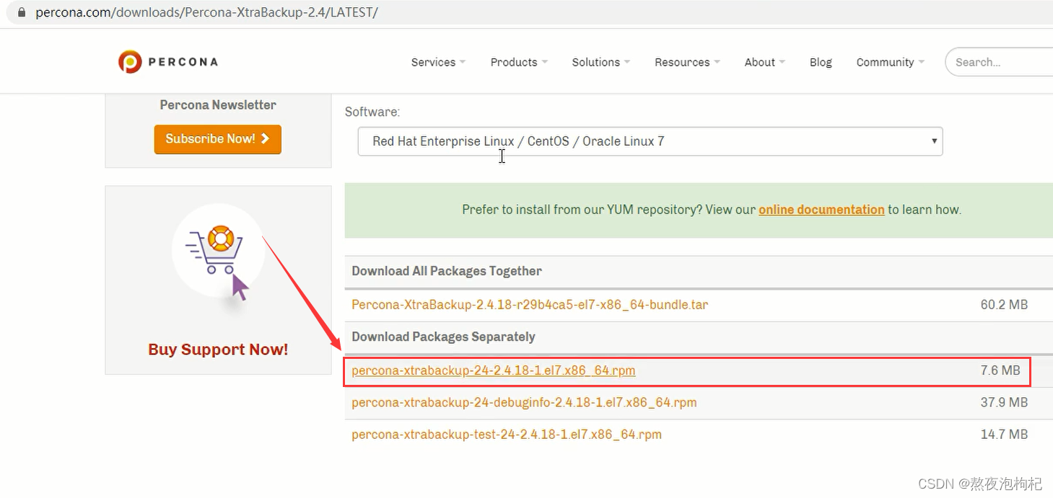1053x498 pixels.
Task: Click Buy Support Now! link
Action: point(218,350)
